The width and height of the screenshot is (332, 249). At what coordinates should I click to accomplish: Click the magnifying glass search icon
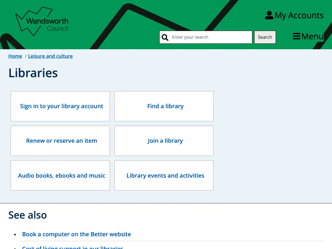(x=165, y=37)
